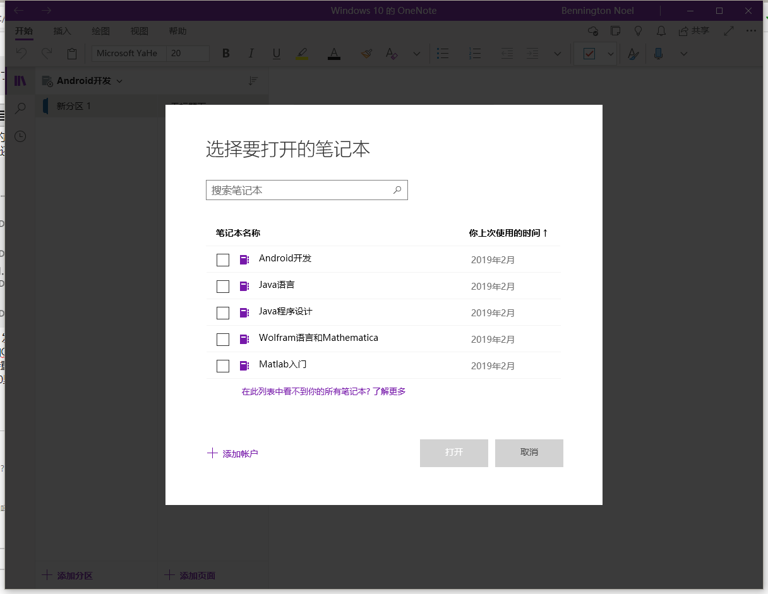Viewport: 768px width, 594px height.
Task: Click the notebook icon beside Matlab入门
Action: click(244, 365)
